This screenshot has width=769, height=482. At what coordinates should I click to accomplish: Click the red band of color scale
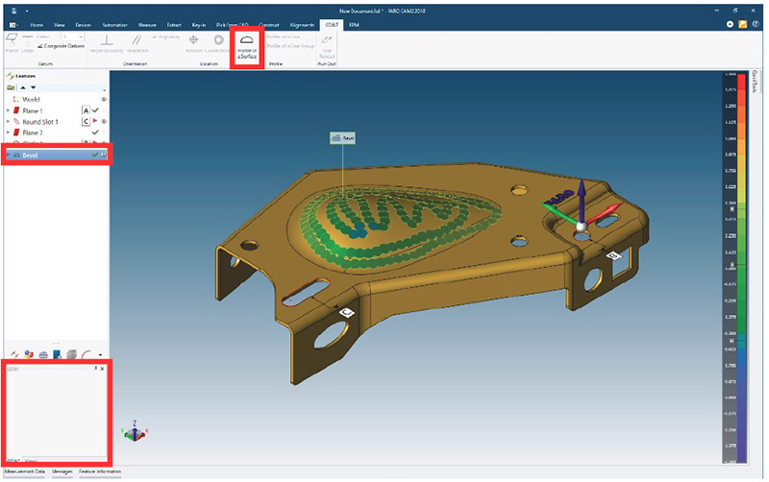[732, 82]
